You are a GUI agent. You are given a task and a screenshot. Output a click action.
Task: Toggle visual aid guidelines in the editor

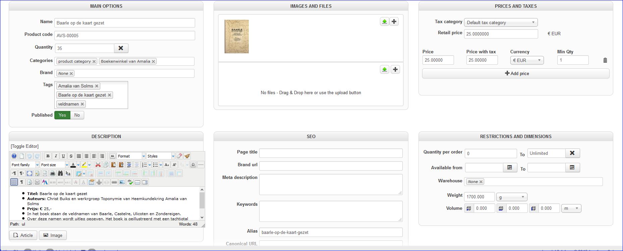point(14,182)
